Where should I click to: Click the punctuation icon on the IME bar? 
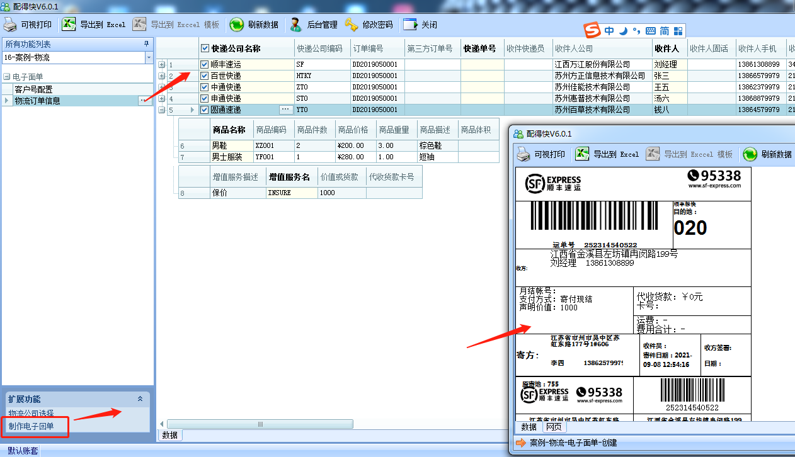click(636, 31)
